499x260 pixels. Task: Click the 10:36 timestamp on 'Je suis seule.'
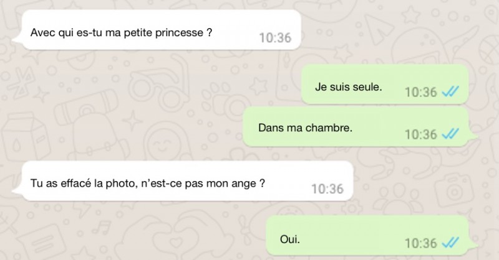[420, 93]
